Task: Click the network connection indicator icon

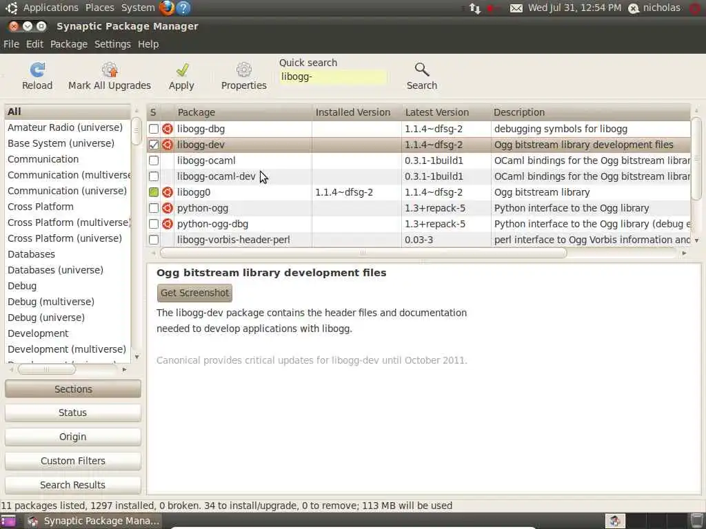Action: pos(474,8)
